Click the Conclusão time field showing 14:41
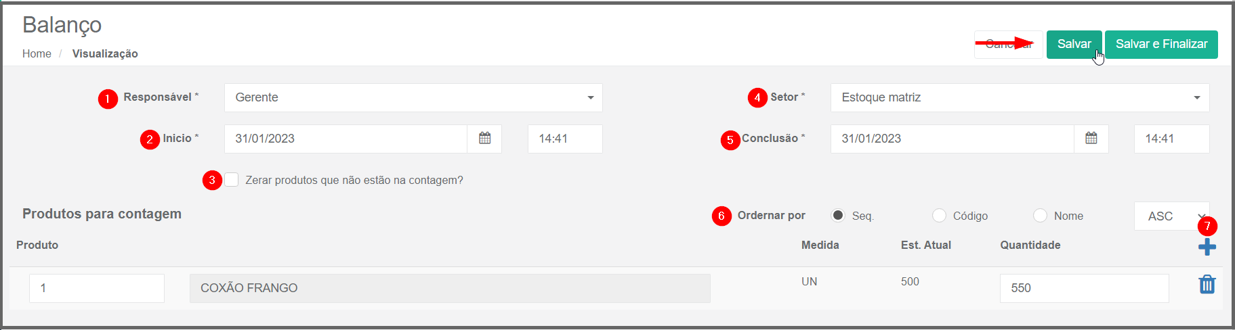 tap(1171, 139)
